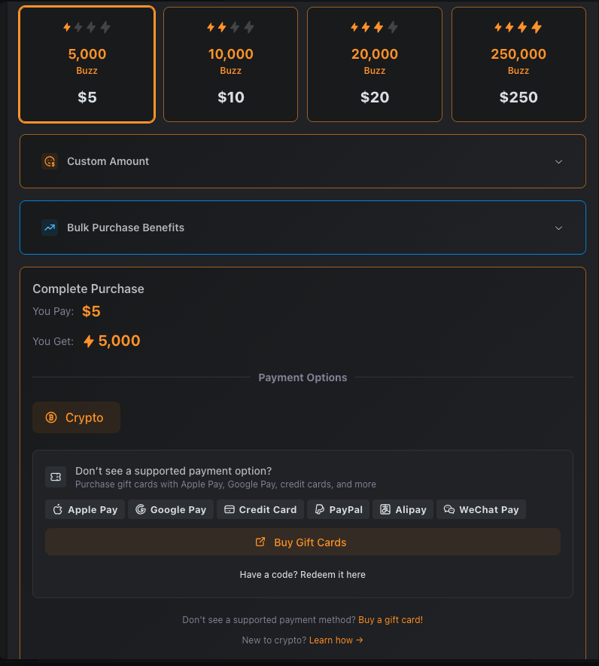Choose the 20,000 Buzz for $20 package
Image resolution: width=599 pixels, height=666 pixels.
[x=375, y=64]
